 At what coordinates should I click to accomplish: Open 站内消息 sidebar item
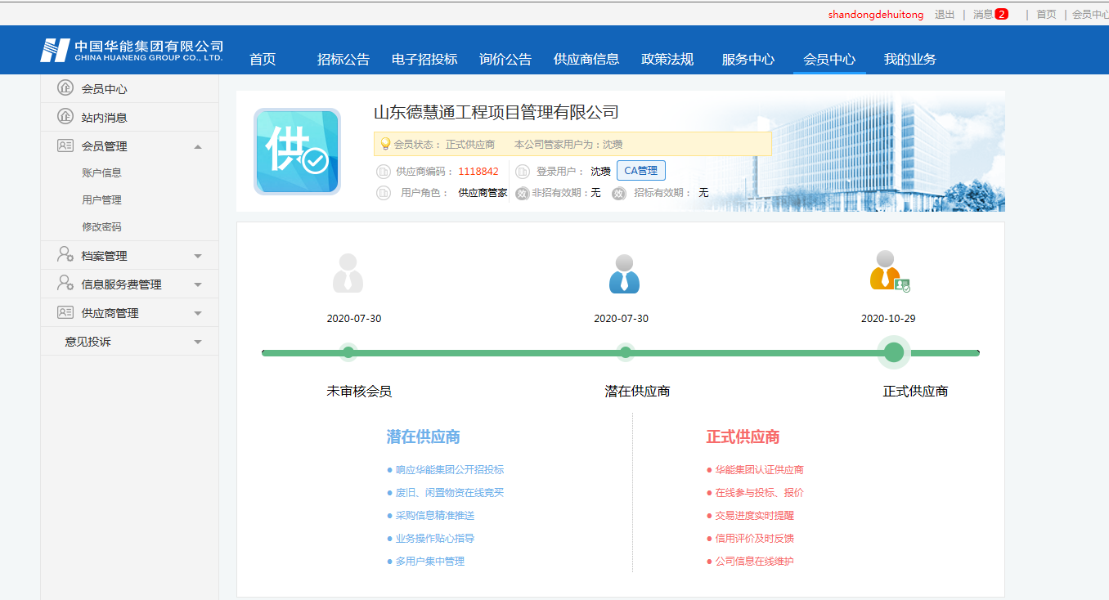[129, 117]
